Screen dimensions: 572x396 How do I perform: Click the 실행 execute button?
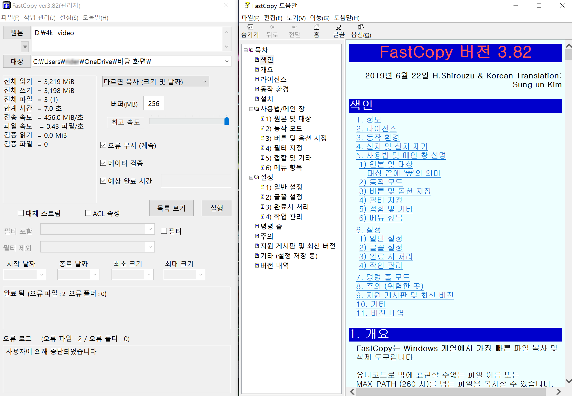coord(217,208)
